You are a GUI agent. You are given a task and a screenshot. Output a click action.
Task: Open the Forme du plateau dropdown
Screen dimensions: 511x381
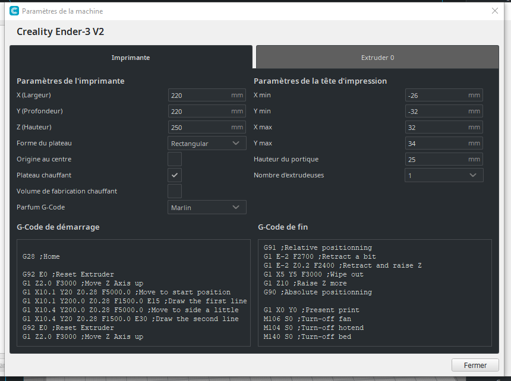click(x=207, y=143)
